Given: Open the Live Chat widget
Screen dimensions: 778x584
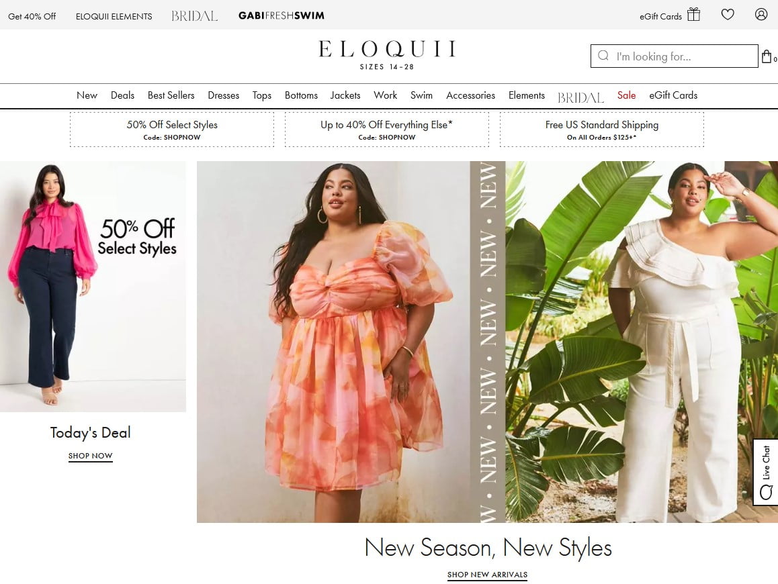Looking at the screenshot, I should tap(766, 472).
